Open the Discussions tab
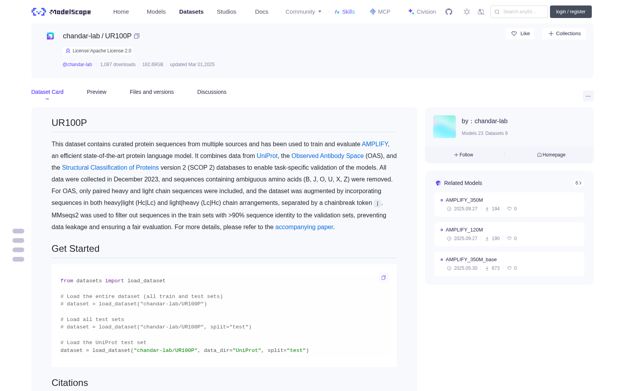Viewport: 625px width, 391px height. coord(212,92)
